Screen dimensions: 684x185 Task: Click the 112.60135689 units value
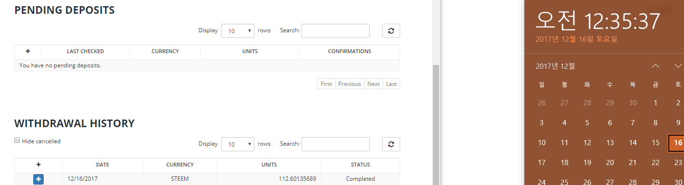(x=297, y=179)
